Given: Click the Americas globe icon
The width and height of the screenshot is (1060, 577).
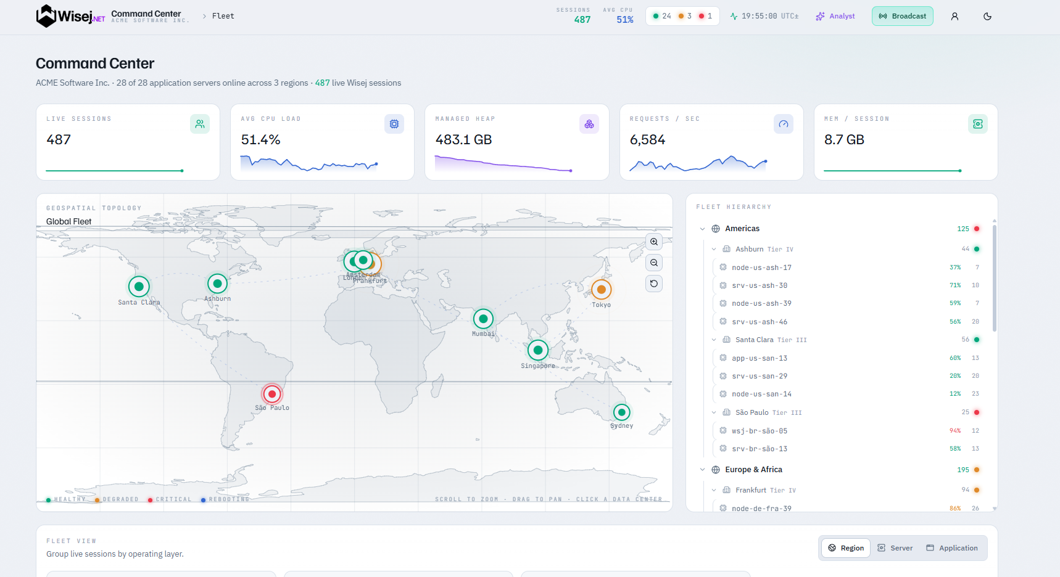Looking at the screenshot, I should coord(716,229).
